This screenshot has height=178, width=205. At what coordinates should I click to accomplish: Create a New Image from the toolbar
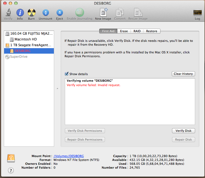103,12
